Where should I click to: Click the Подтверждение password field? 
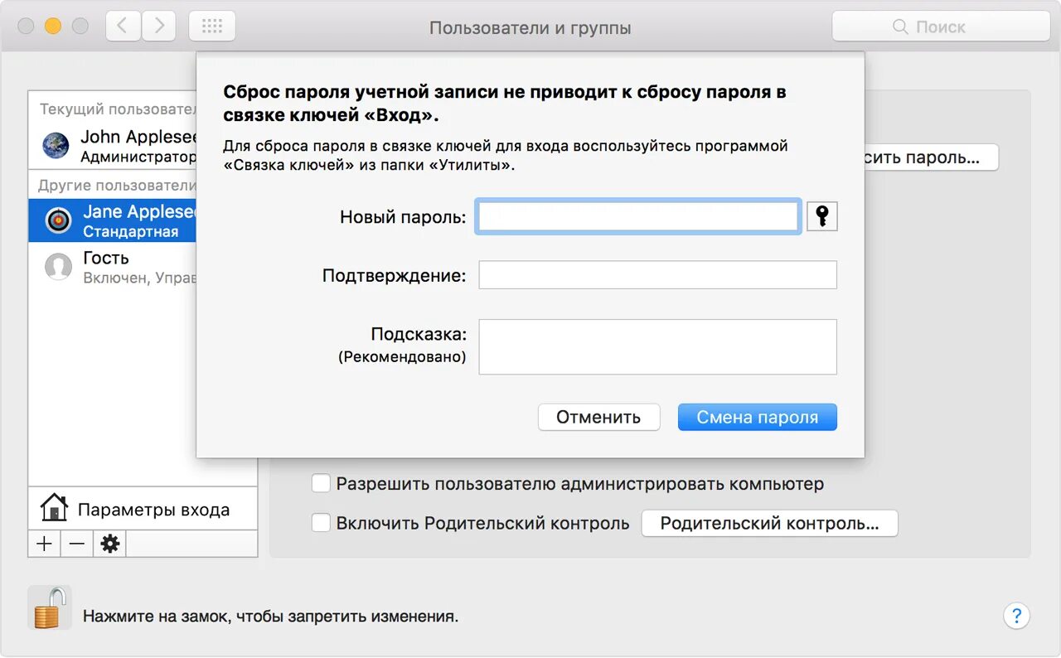(658, 275)
